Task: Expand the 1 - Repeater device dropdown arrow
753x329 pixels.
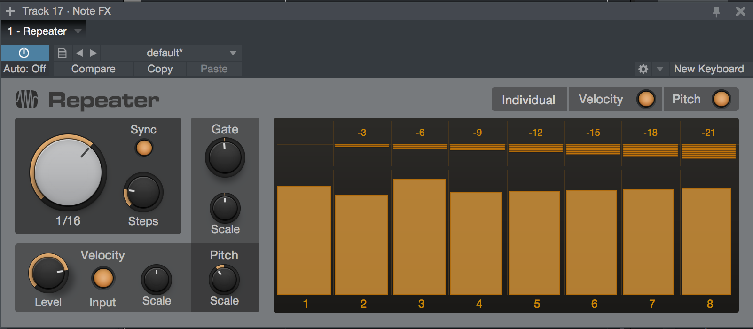Action: pyautogui.click(x=78, y=31)
